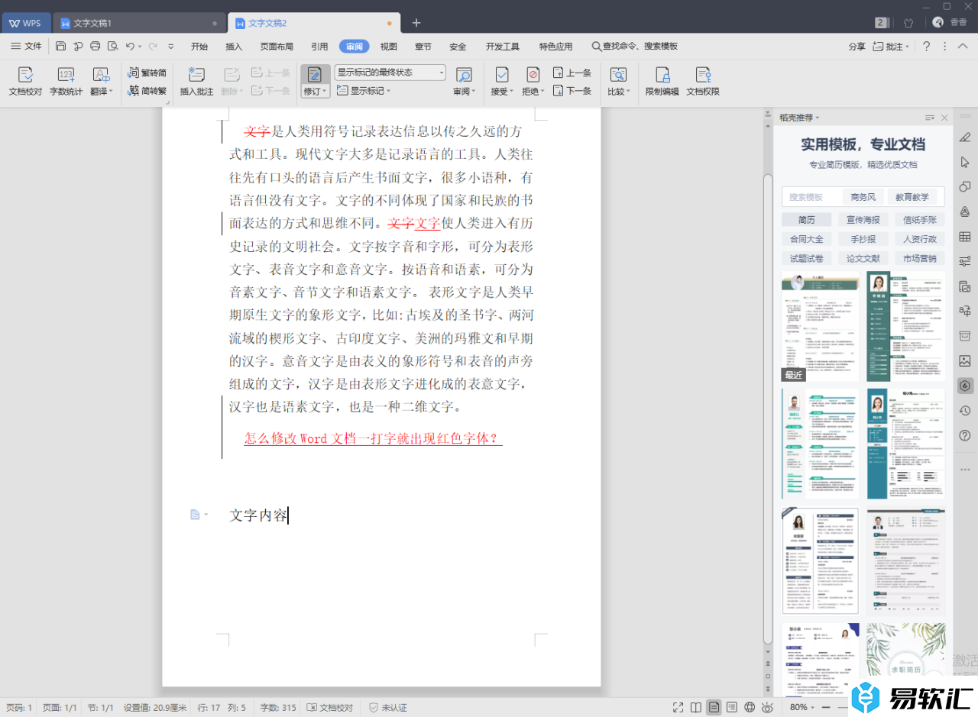Convert traditional to simplified with 繁转简

147,73
